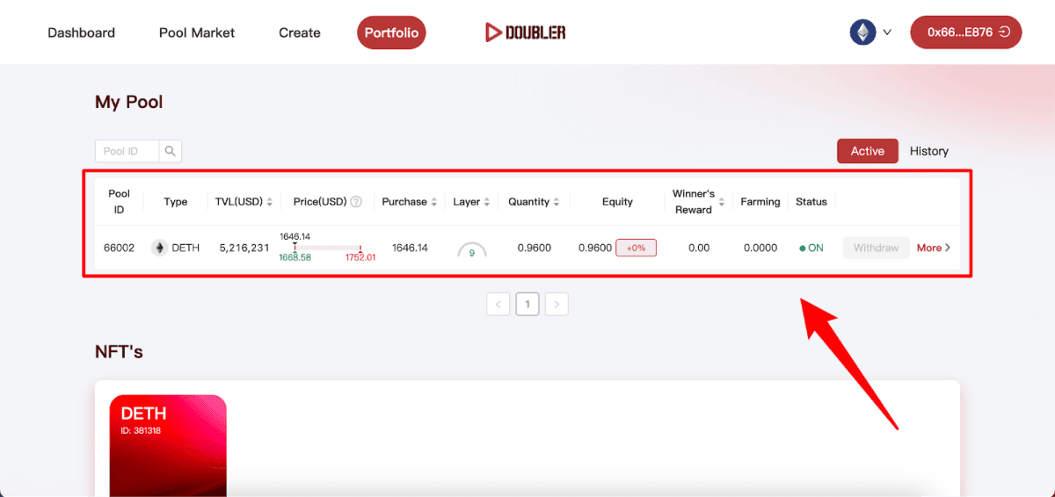Click the DETH token icon in row
Screen dimensions: 1055x497
(x=159, y=248)
